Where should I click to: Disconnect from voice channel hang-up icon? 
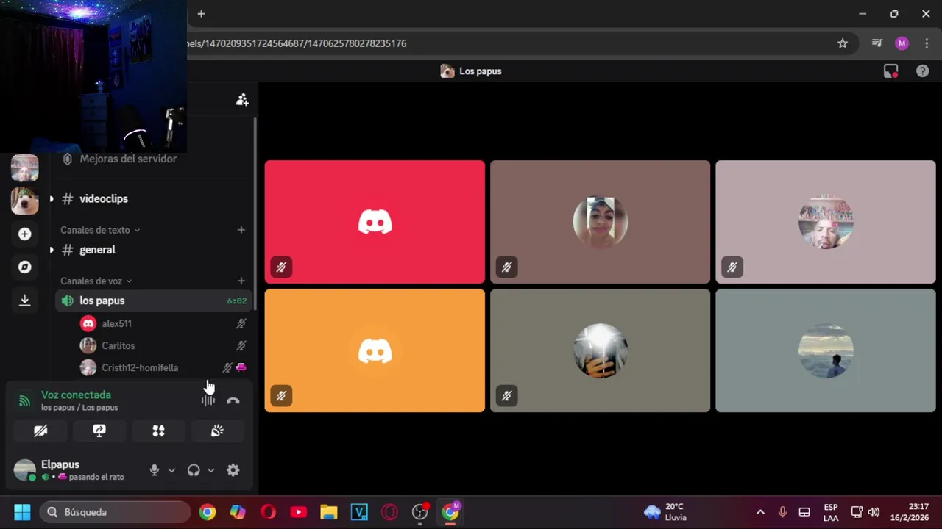[233, 400]
